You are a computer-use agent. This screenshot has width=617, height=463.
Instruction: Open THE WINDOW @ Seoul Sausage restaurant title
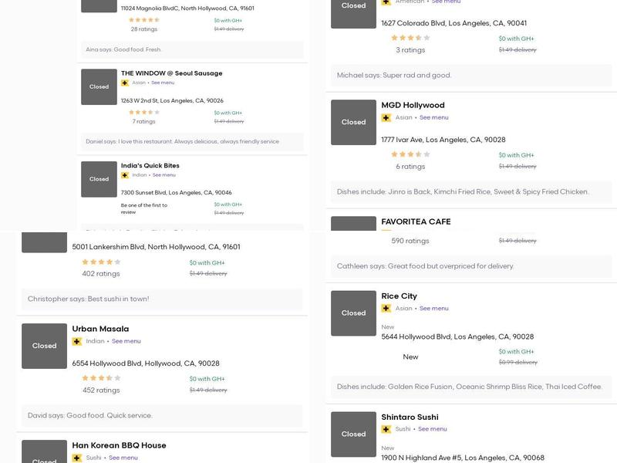(x=171, y=73)
